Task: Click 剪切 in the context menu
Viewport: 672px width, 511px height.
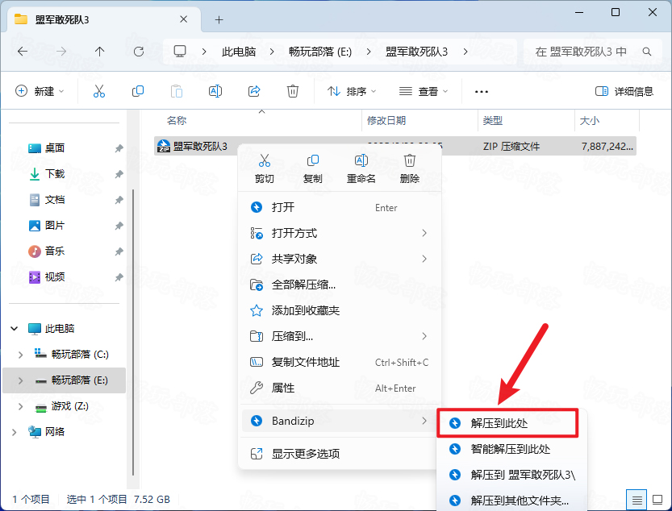Action: (265, 168)
